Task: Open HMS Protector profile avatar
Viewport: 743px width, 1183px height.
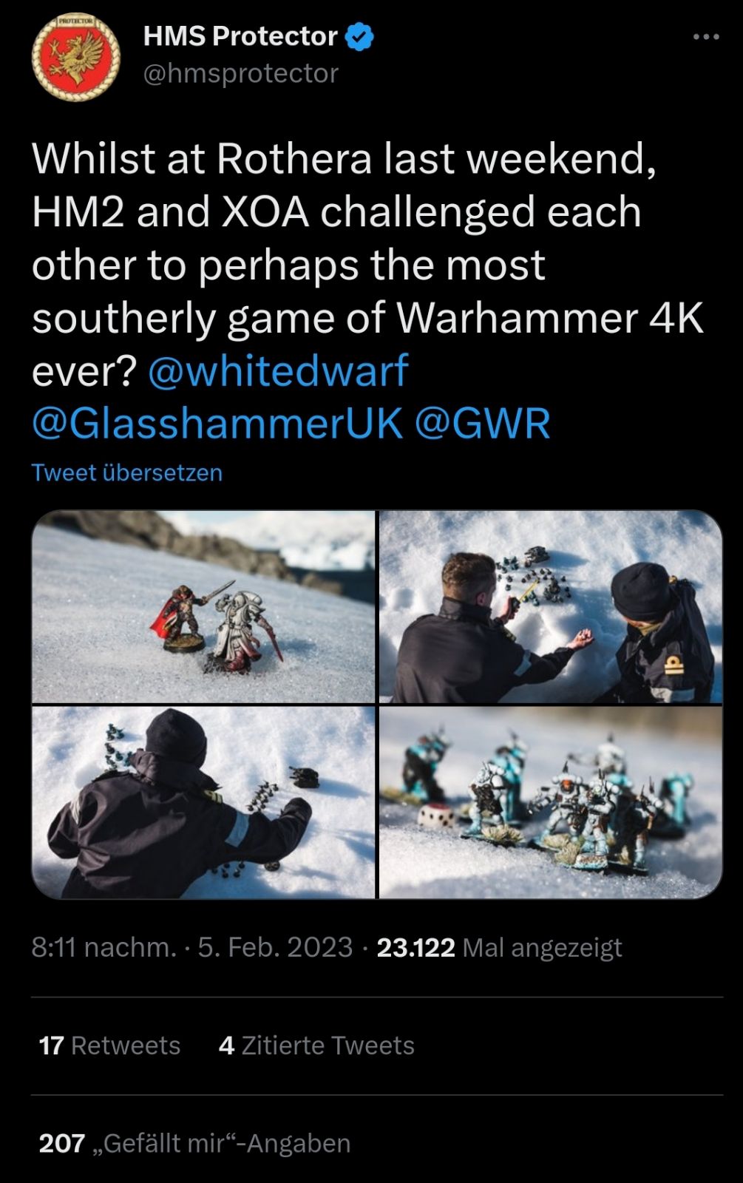Action: 76,56
